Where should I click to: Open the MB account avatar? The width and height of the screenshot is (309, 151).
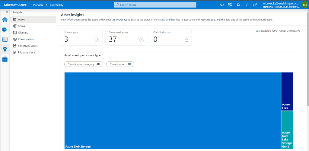[305, 5]
